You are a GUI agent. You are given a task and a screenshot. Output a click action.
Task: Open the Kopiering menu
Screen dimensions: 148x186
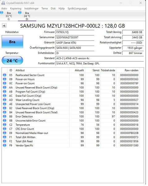click(x=16, y=8)
